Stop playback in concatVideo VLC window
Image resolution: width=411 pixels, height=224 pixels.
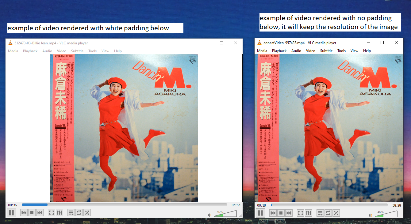point(281,213)
